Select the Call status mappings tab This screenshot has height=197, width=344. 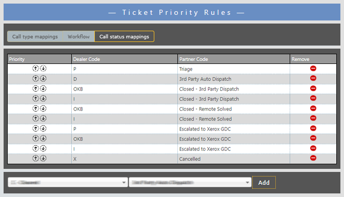coord(124,36)
